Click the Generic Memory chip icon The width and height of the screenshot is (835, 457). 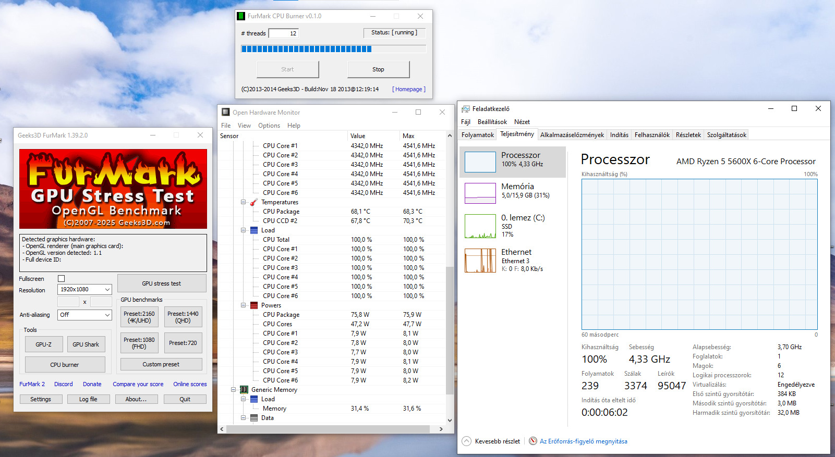[244, 390]
